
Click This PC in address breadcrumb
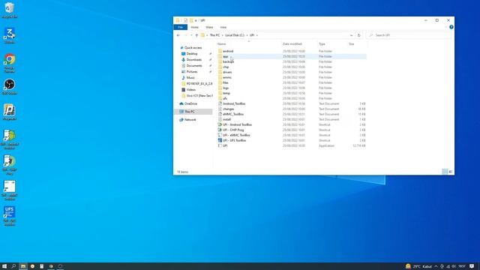click(x=215, y=35)
